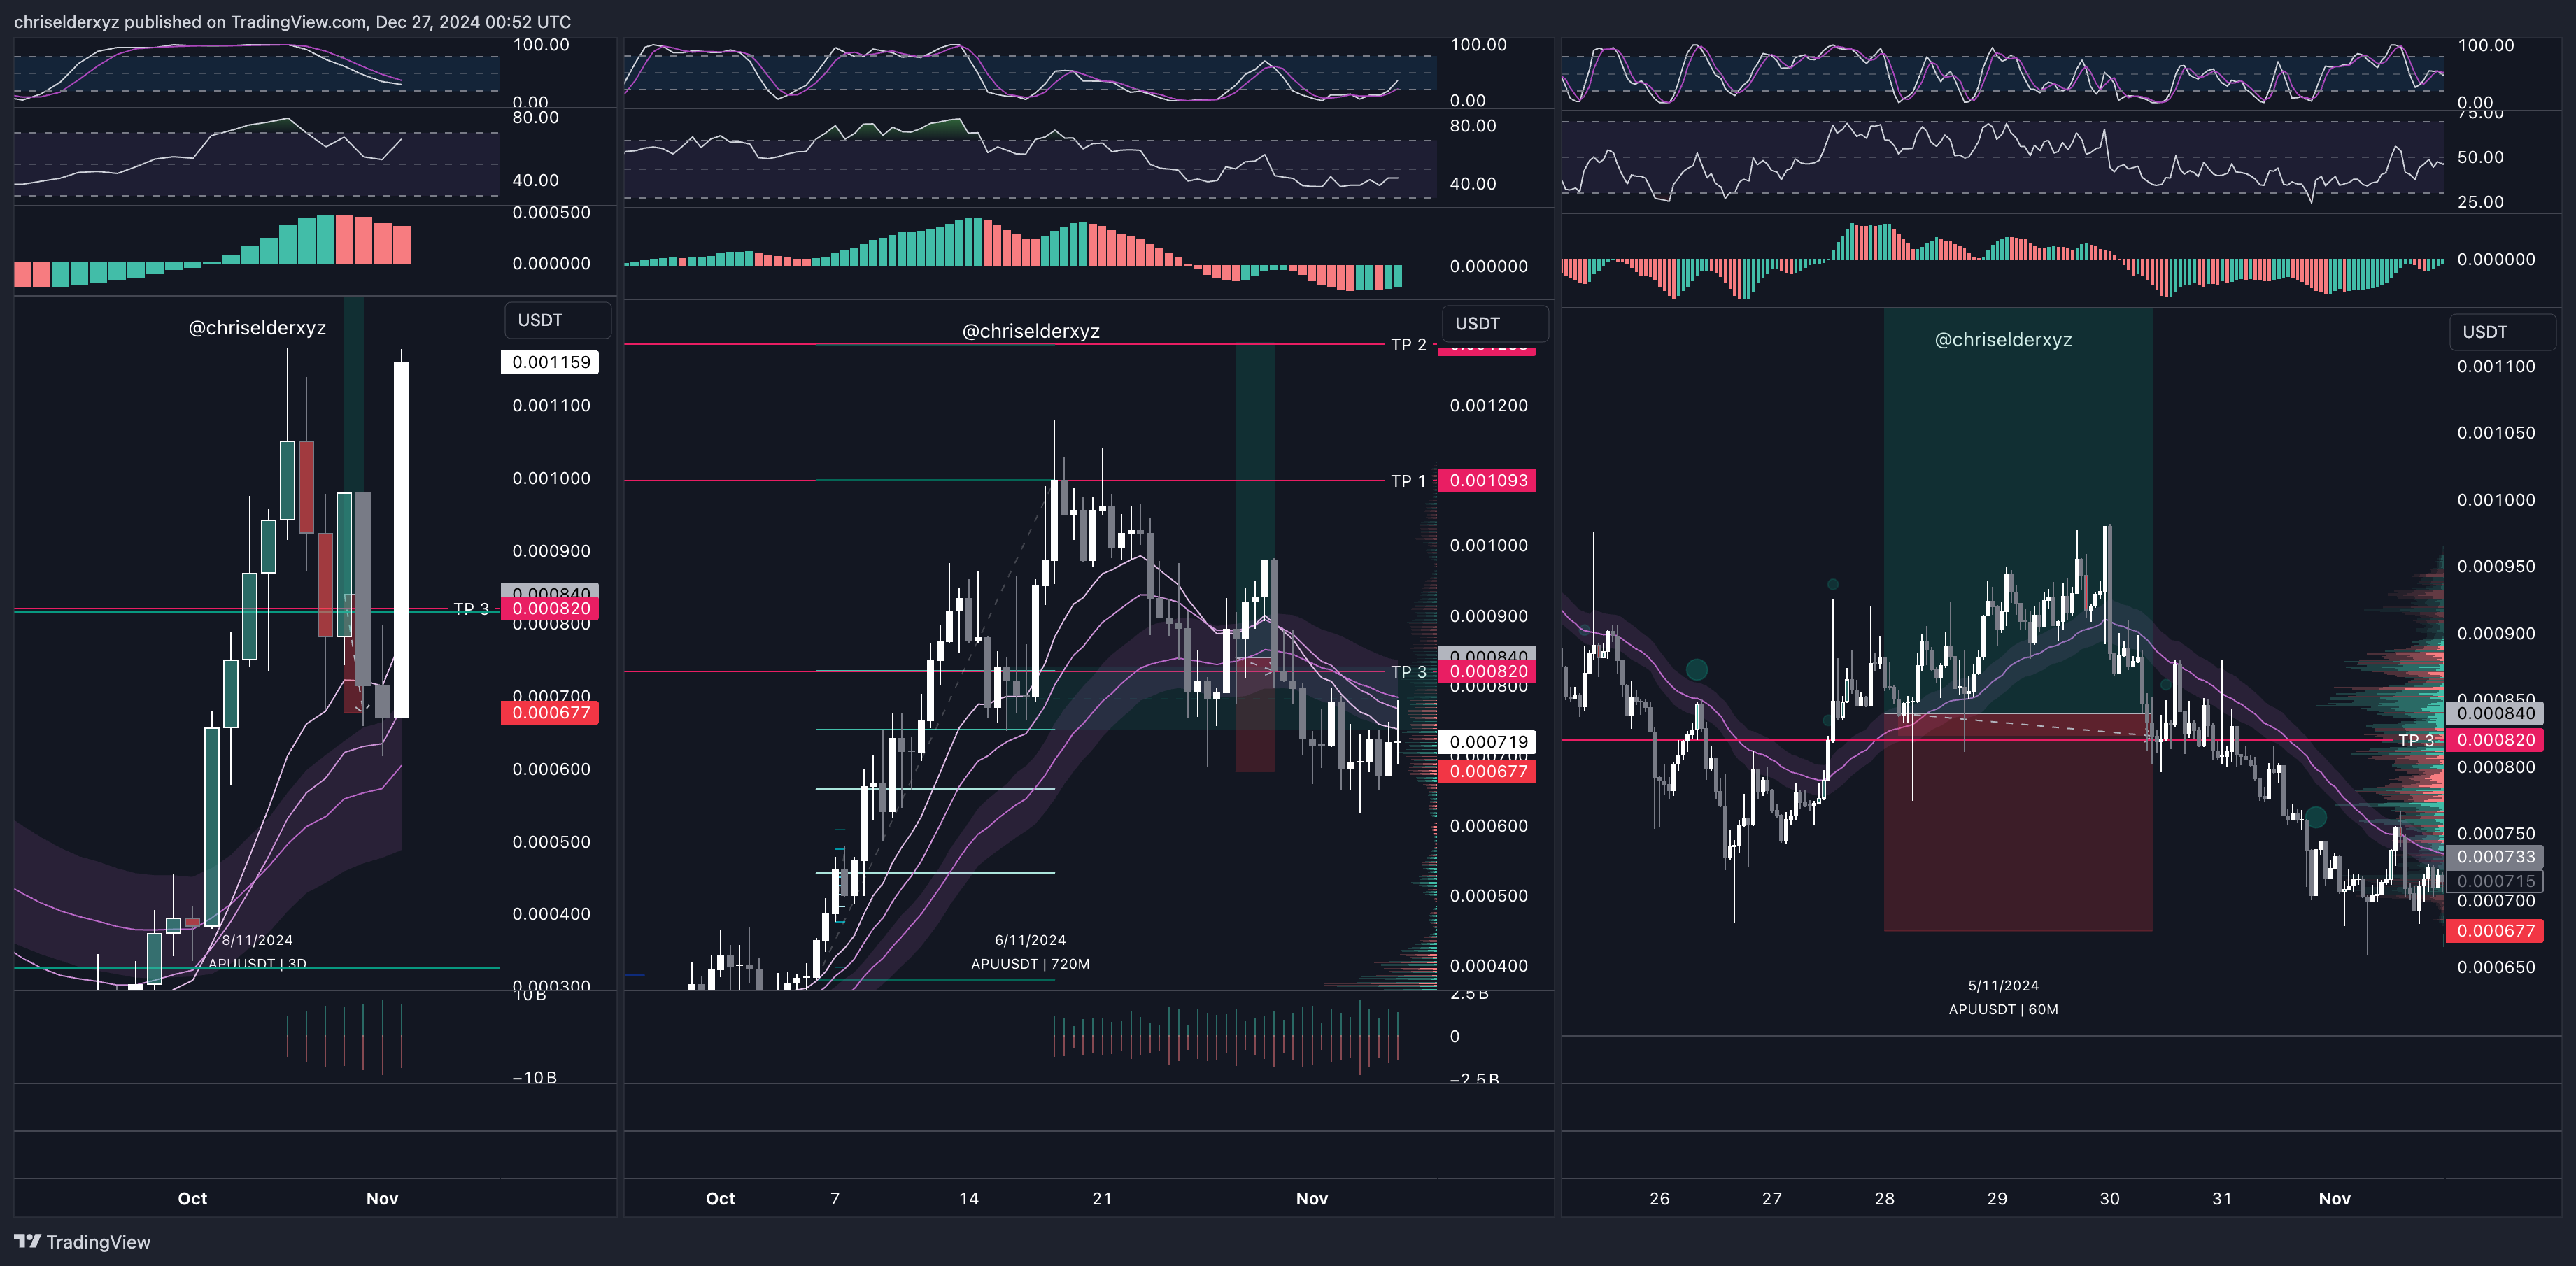Viewport: 2576px width, 1266px height.
Task: Click the 'APUUSDT | 60M' chart caption
Action: pyautogui.click(x=2002, y=1009)
